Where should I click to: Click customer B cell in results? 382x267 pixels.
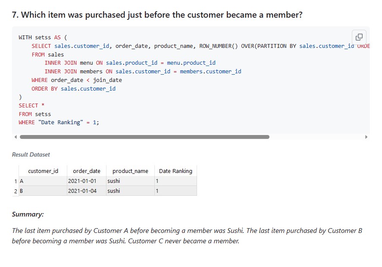click(x=43, y=191)
